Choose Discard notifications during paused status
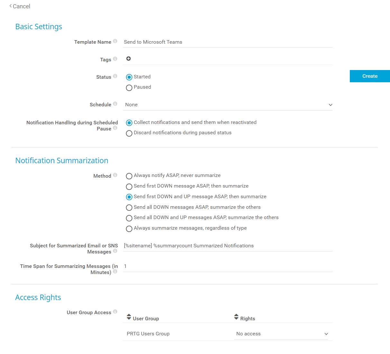Image resolution: width=390 pixels, height=354 pixels. click(129, 133)
